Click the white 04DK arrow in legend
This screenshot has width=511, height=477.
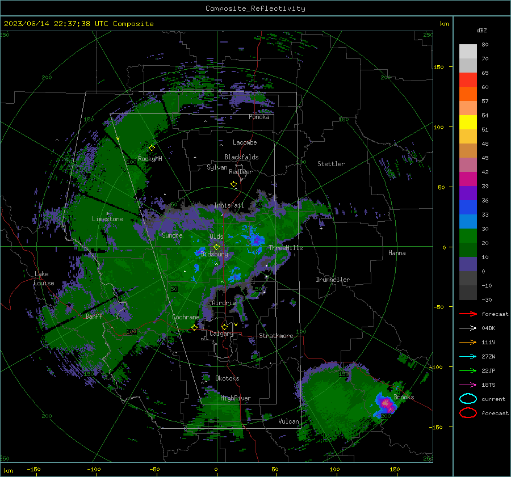(468, 328)
